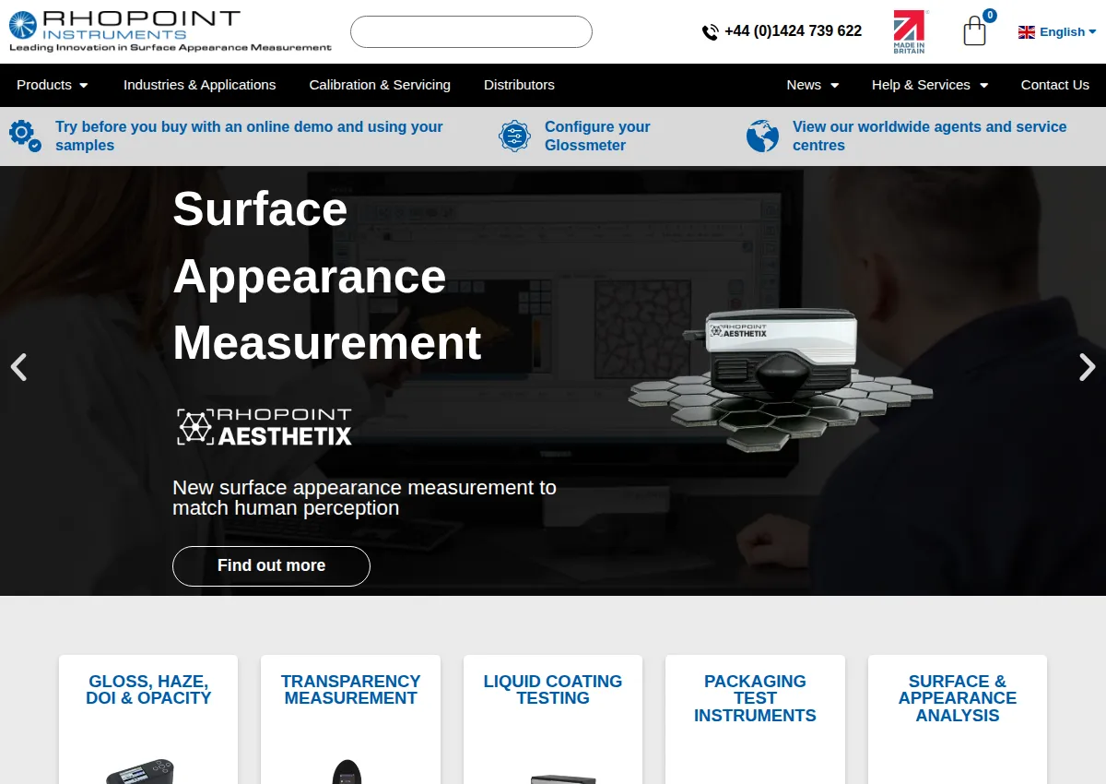Open Configure your Glossmeter link
This screenshot has width=1106, height=784.
[x=597, y=136]
